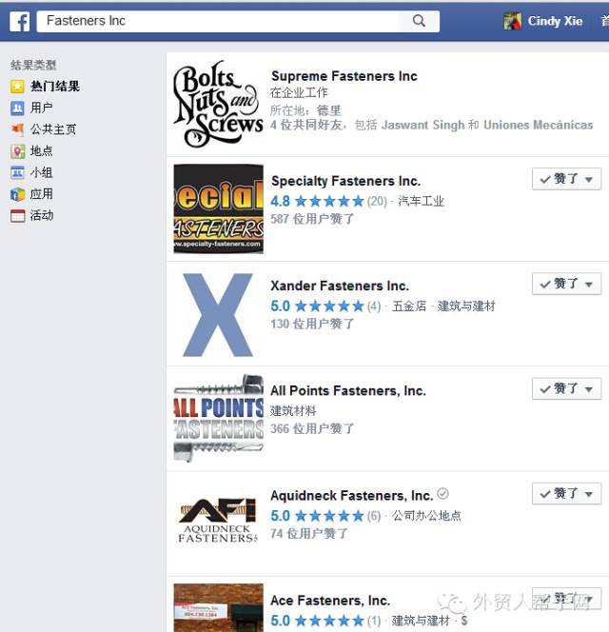Click 587 位用户赞了 likes count

tap(312, 219)
